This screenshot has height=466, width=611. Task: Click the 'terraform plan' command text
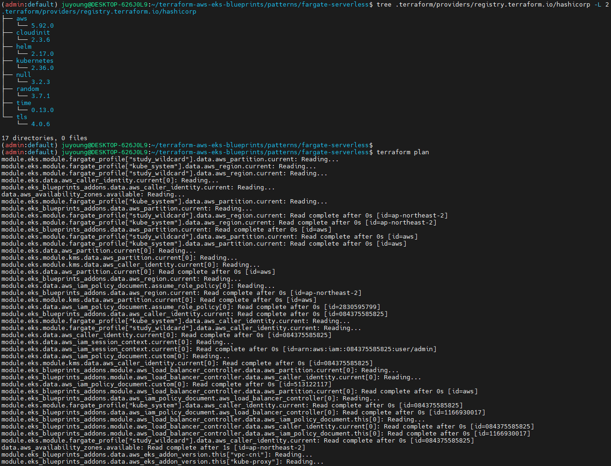[403, 152]
